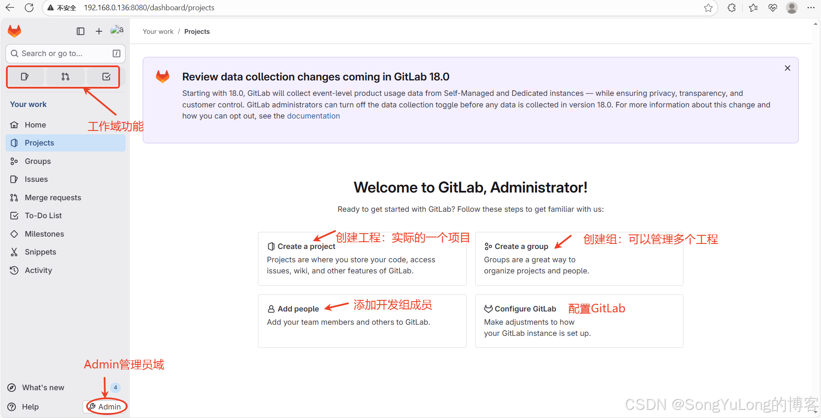This screenshot has width=821, height=418.
Task: Select Projects in the sidebar
Action: 66,143
